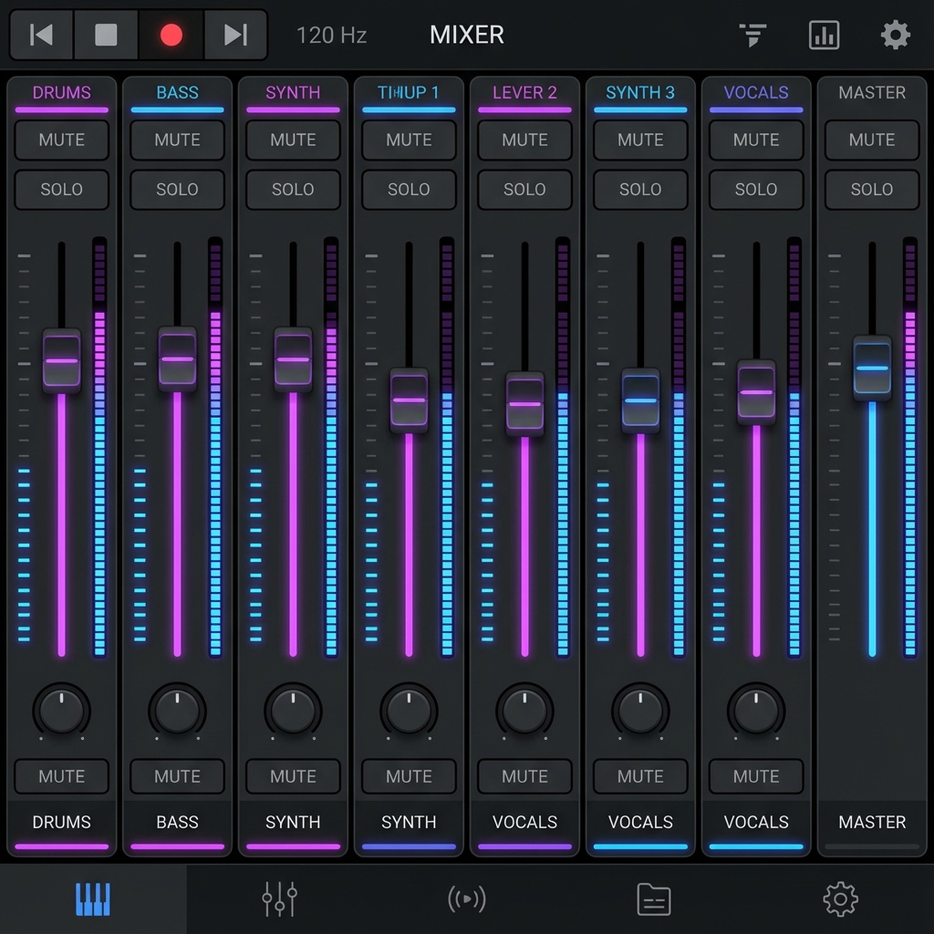Solo the BASS channel
This screenshot has width=934, height=934.
(x=177, y=190)
